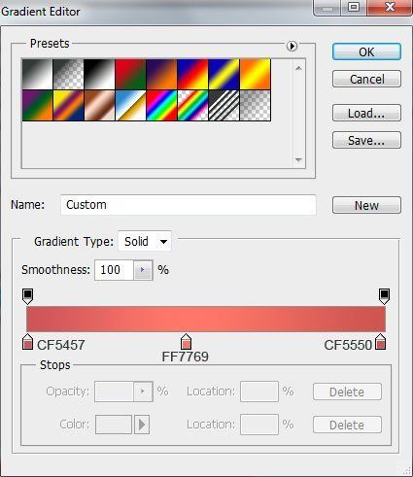Click the New gradient button

366,205
